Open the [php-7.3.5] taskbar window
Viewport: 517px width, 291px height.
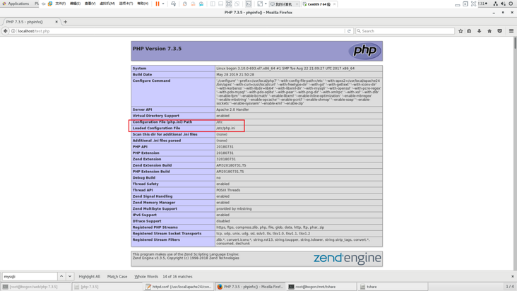click(108, 287)
